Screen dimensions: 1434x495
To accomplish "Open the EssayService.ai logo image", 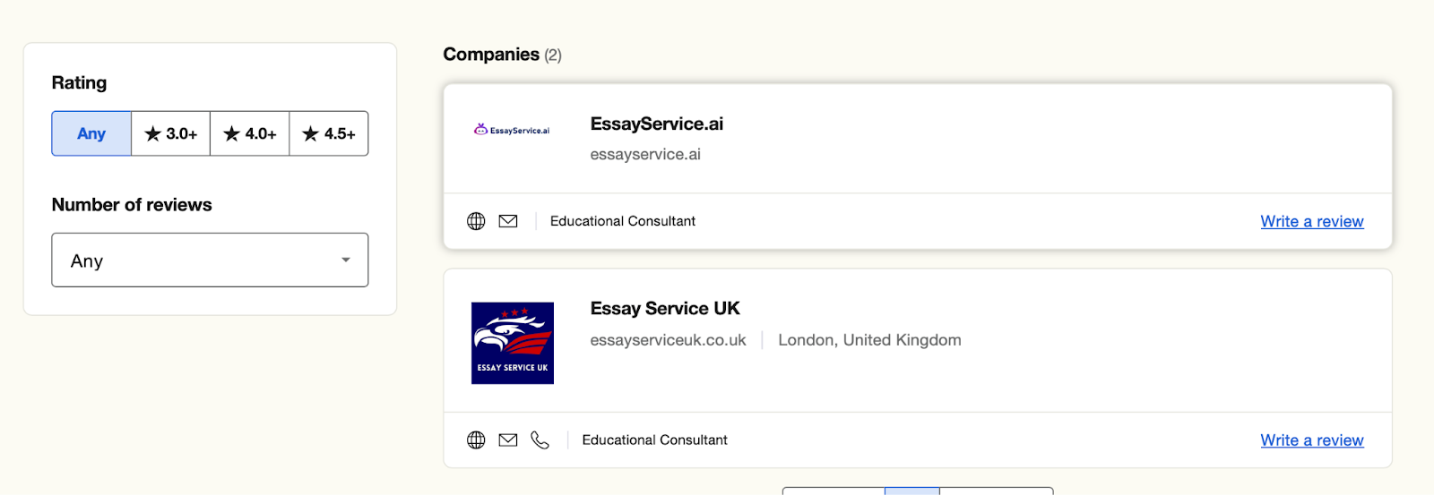I will point(512,131).
